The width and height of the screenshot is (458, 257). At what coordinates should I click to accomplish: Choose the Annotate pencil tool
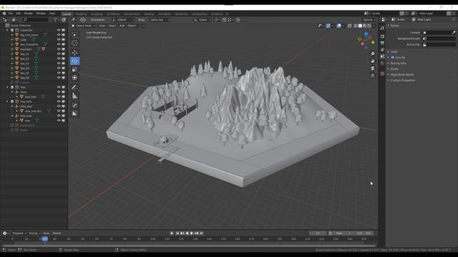tap(74, 87)
